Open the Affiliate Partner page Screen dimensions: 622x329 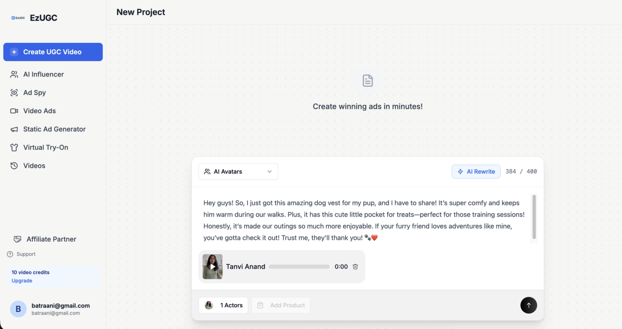51,239
